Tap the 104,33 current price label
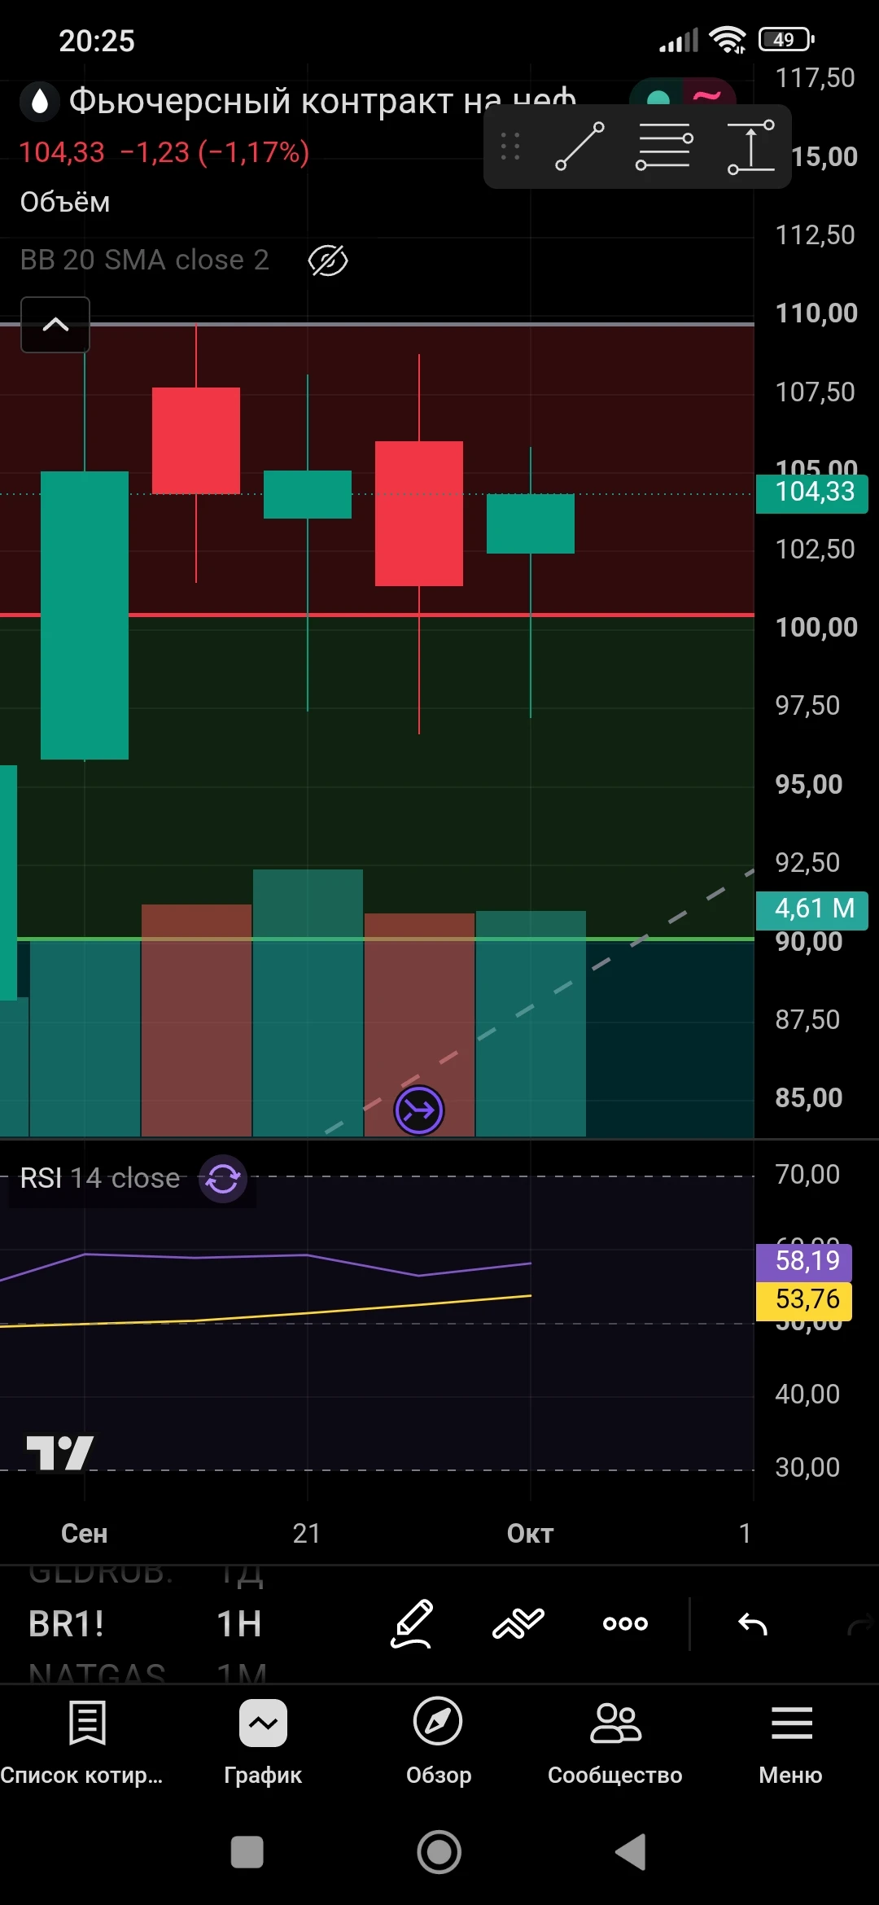The height and width of the screenshot is (1905, 879). pyautogui.click(x=812, y=493)
